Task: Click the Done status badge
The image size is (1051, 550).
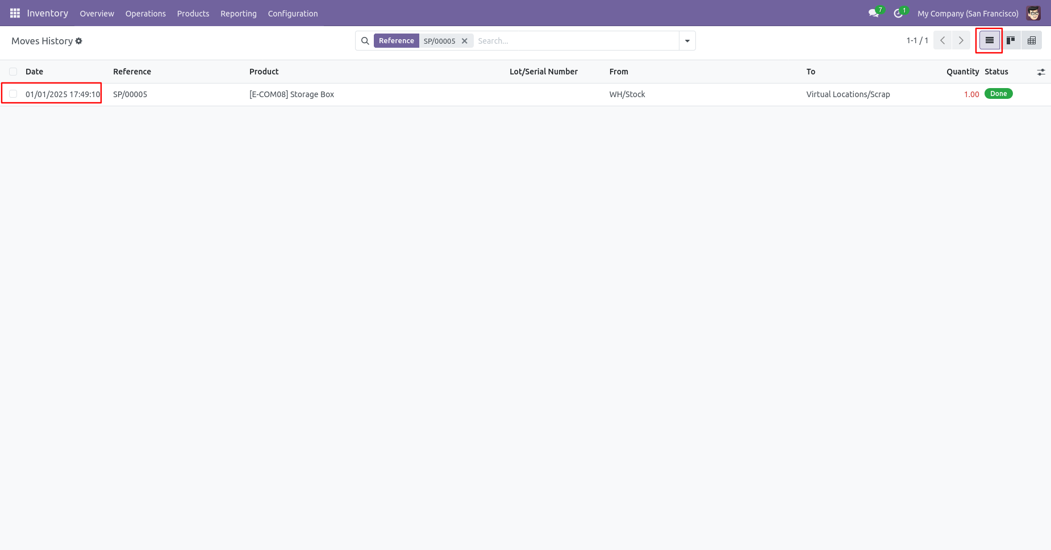Action: pyautogui.click(x=999, y=94)
